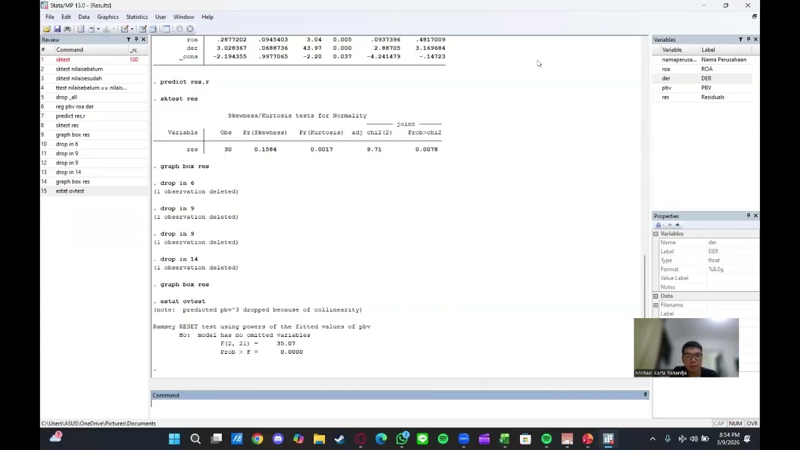
Task: Open the Graphics menu
Action: (x=107, y=17)
